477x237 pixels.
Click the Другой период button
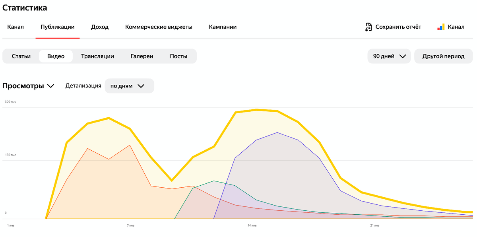(x=443, y=56)
